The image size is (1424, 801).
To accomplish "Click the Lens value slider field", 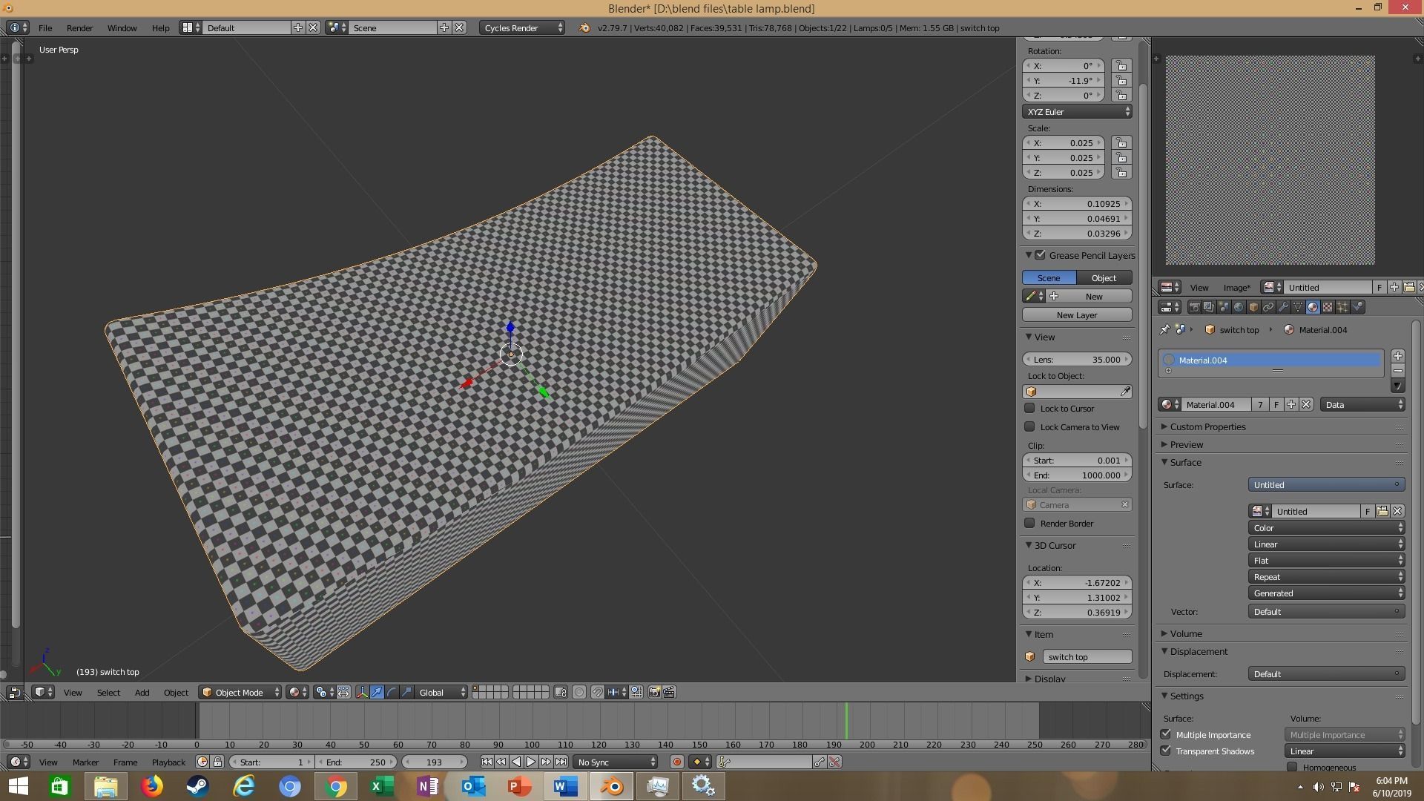I will (x=1077, y=359).
